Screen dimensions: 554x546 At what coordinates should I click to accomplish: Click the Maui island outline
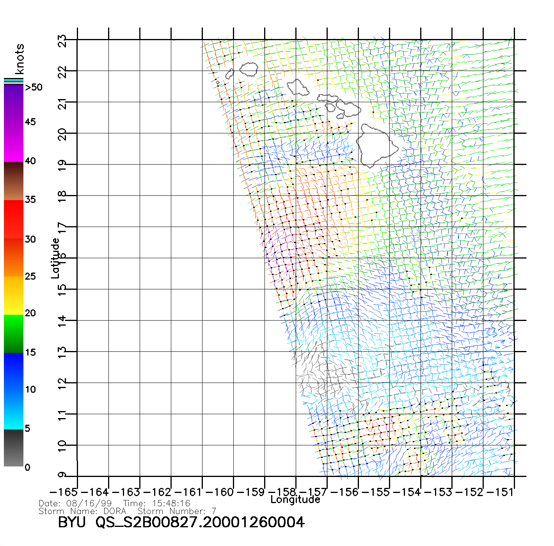click(349, 108)
